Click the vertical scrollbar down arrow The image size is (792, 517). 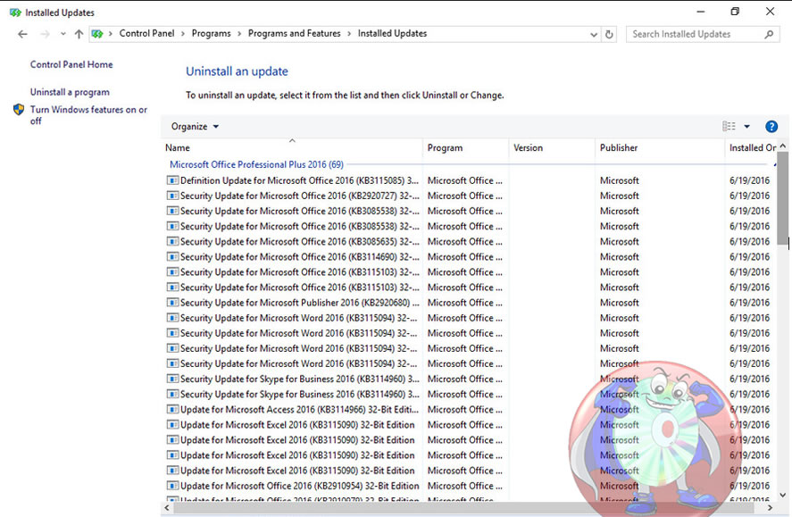pos(783,496)
